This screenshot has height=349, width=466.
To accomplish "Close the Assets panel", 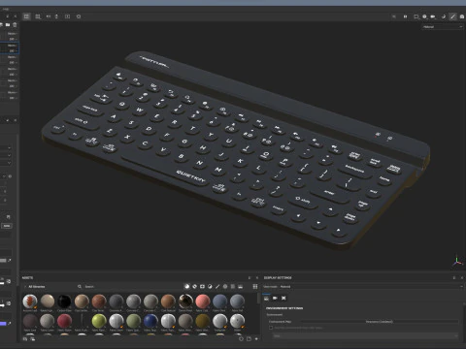I will (x=257, y=278).
